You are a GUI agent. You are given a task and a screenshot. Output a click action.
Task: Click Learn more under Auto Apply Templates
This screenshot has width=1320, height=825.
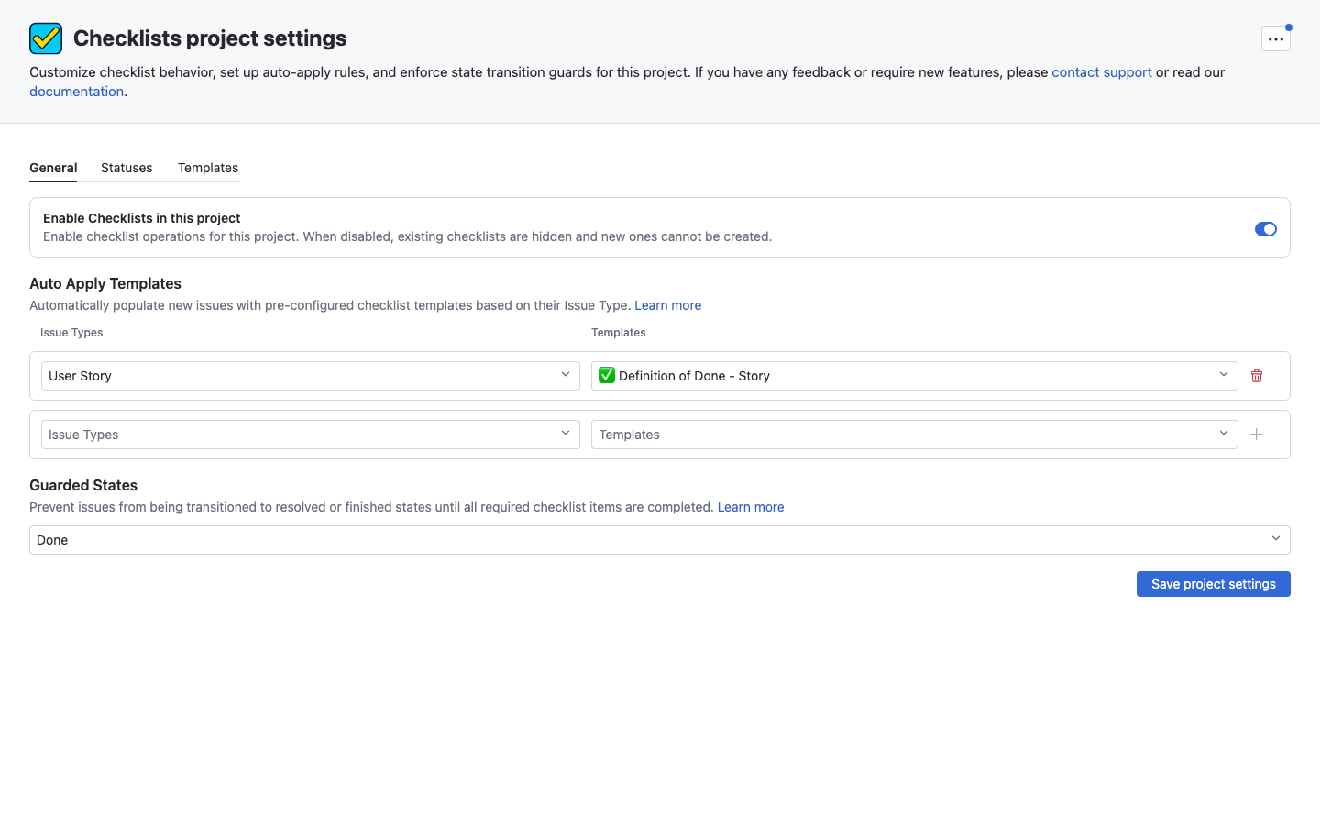point(668,305)
